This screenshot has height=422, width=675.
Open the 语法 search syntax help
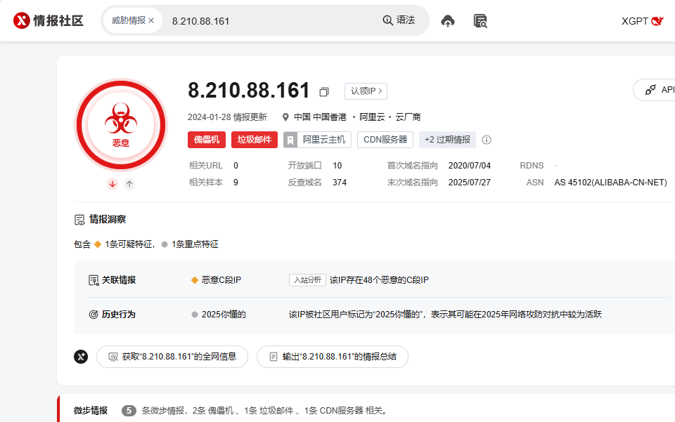coord(399,20)
